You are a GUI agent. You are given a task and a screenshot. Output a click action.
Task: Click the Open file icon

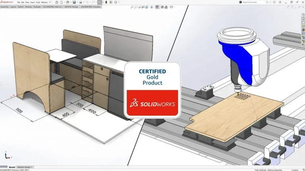pyautogui.click(x=68, y=2)
